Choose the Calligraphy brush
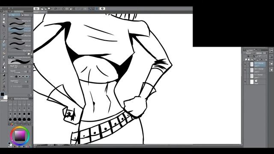Screen dimensions: 274x154 [20, 24]
